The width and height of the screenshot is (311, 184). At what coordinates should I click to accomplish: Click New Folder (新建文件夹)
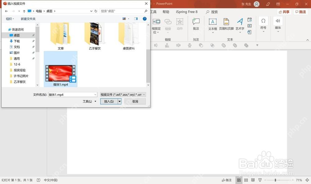coord(28,19)
